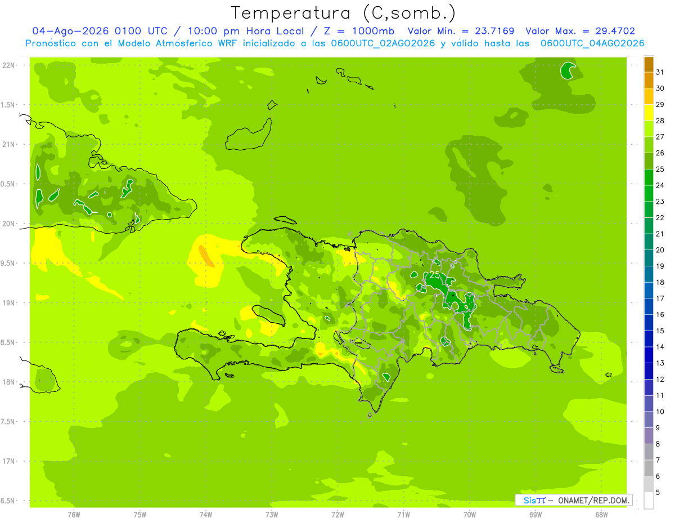Click the orange color bar segment between 30 and 31
Viewport: 675px width, 522px height.
point(649,81)
